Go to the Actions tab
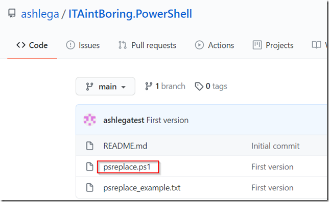 [215, 45]
